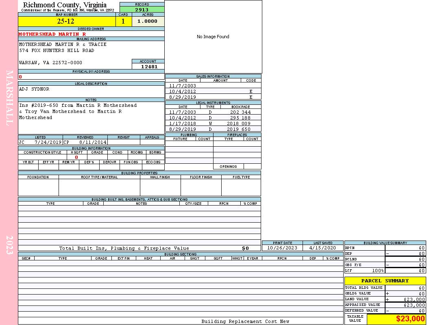The height and width of the screenshot is (325, 427).
Task: Click the yellow Parcel Summary header
Action: point(385,281)
